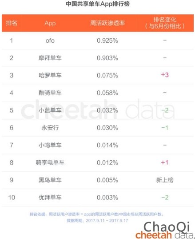The image size is (195, 239).
Task: Click the 骑享电单车 entry
Action: [50, 162]
